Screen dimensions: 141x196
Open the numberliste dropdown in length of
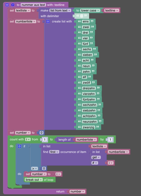pos(86,140)
